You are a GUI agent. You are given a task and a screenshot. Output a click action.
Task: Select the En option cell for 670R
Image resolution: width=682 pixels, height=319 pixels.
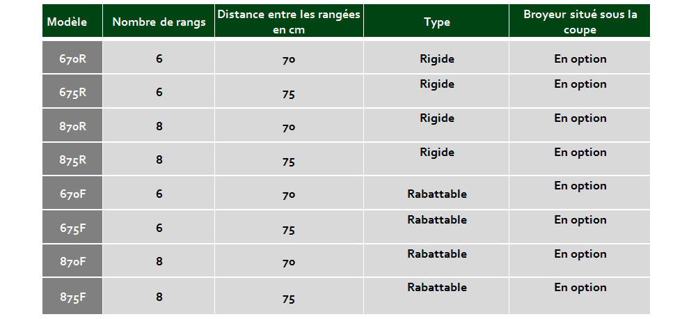579,57
